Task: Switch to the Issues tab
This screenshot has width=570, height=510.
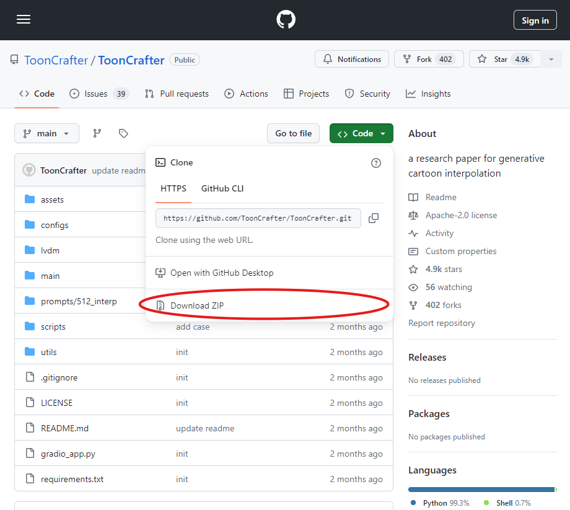Action: coord(99,94)
